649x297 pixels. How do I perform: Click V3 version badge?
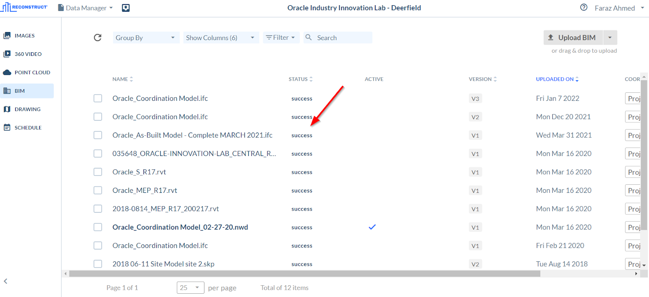click(475, 98)
